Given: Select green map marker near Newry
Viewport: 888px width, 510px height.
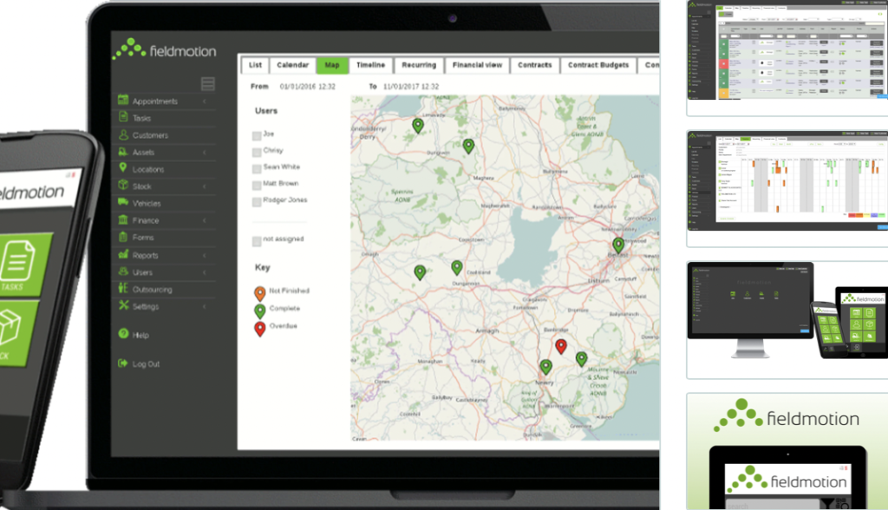Looking at the screenshot, I should [545, 367].
